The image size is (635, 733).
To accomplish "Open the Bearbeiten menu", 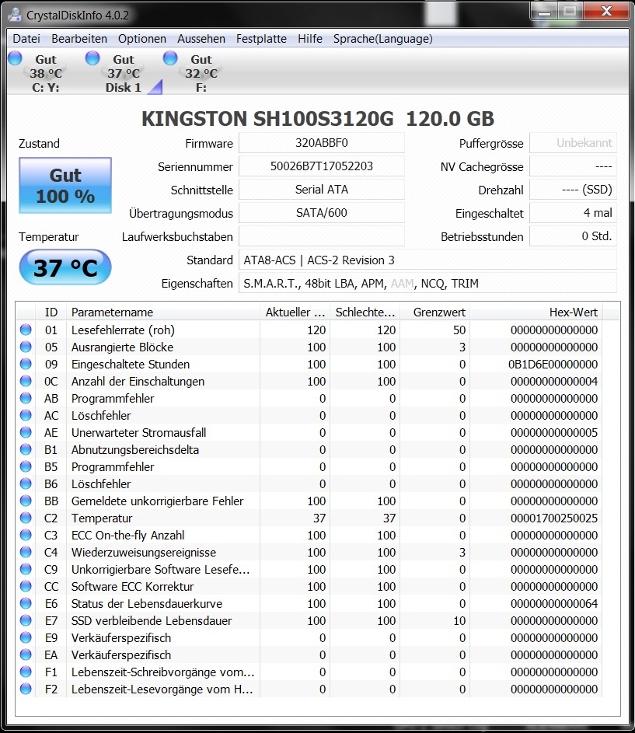I will tap(79, 39).
